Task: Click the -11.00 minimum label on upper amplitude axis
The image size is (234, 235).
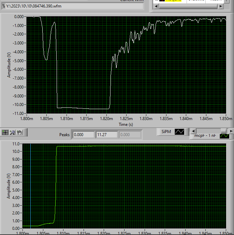Action: [x=18, y=114]
